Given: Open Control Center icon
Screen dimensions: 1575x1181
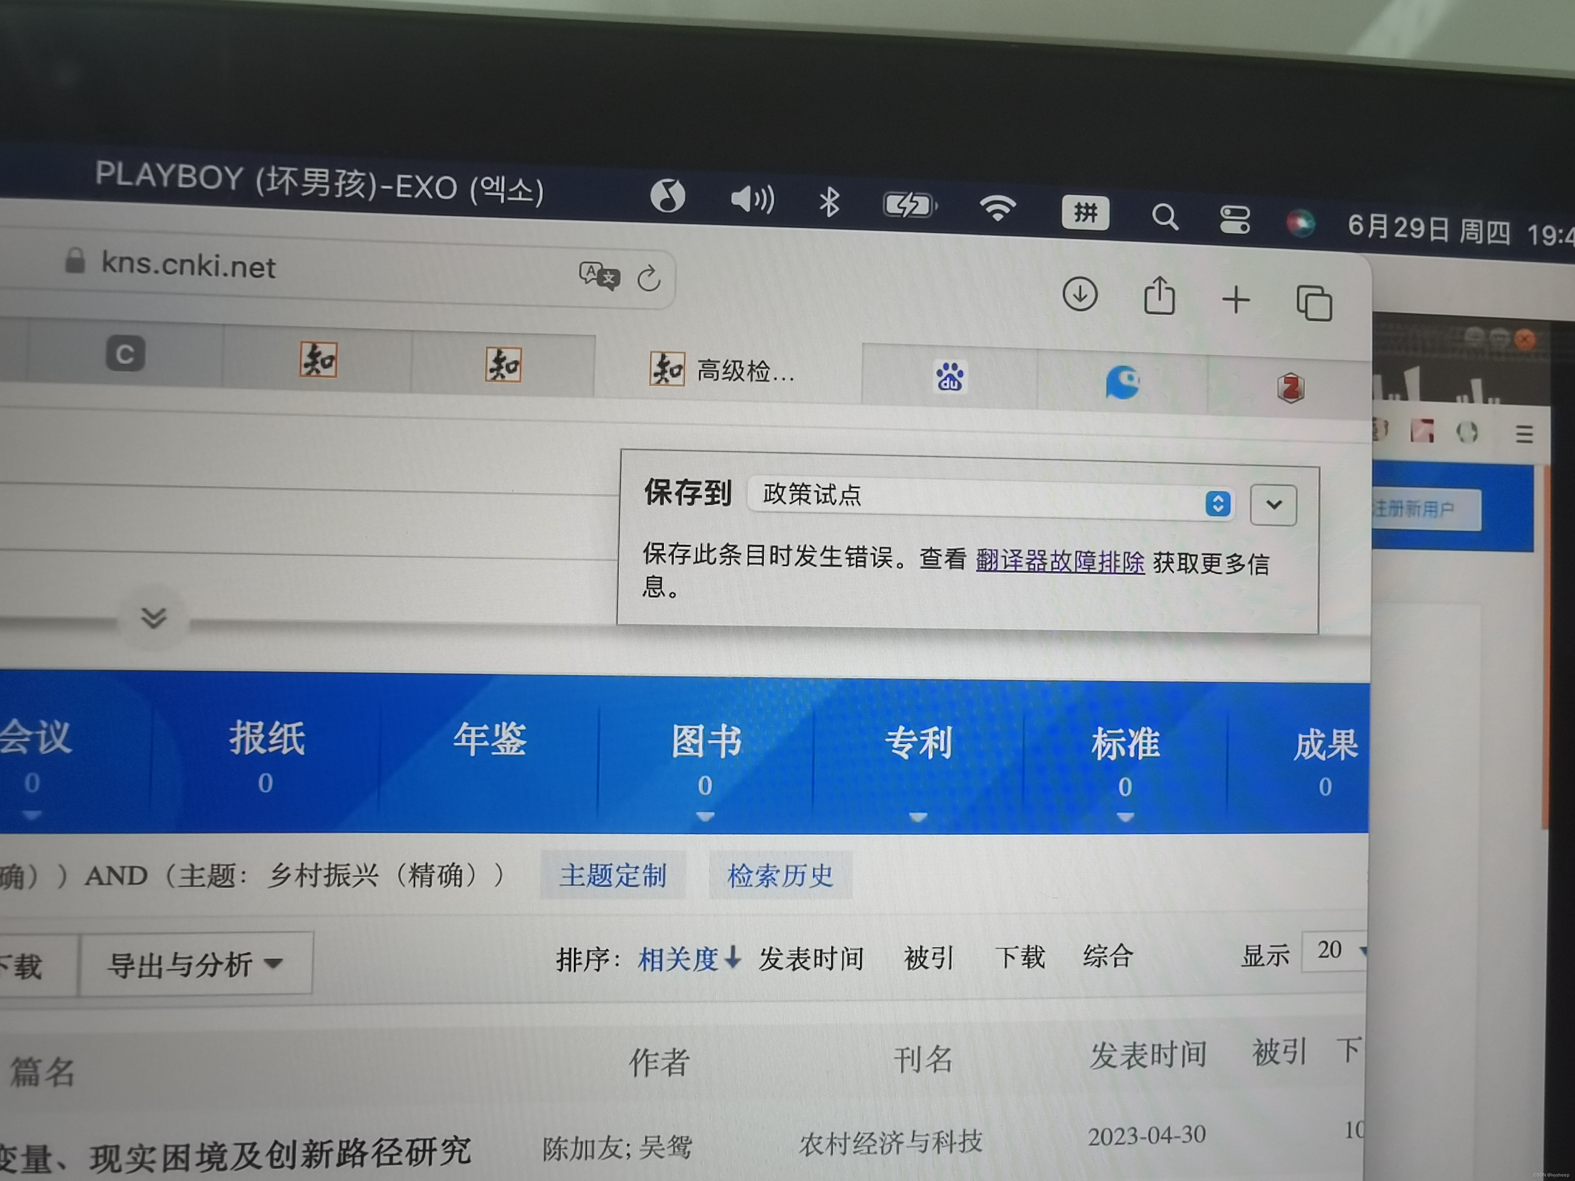Looking at the screenshot, I should click(x=1235, y=219).
